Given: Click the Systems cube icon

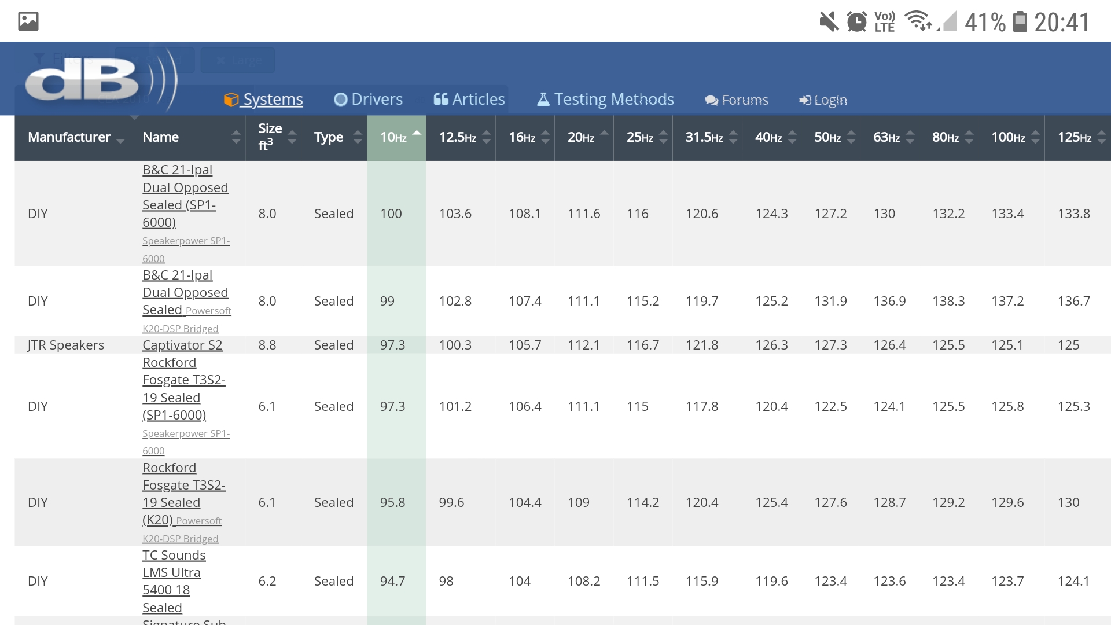Looking at the screenshot, I should click(x=231, y=100).
